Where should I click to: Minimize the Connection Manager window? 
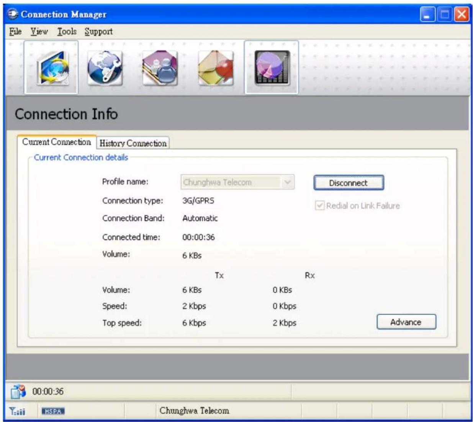click(427, 15)
